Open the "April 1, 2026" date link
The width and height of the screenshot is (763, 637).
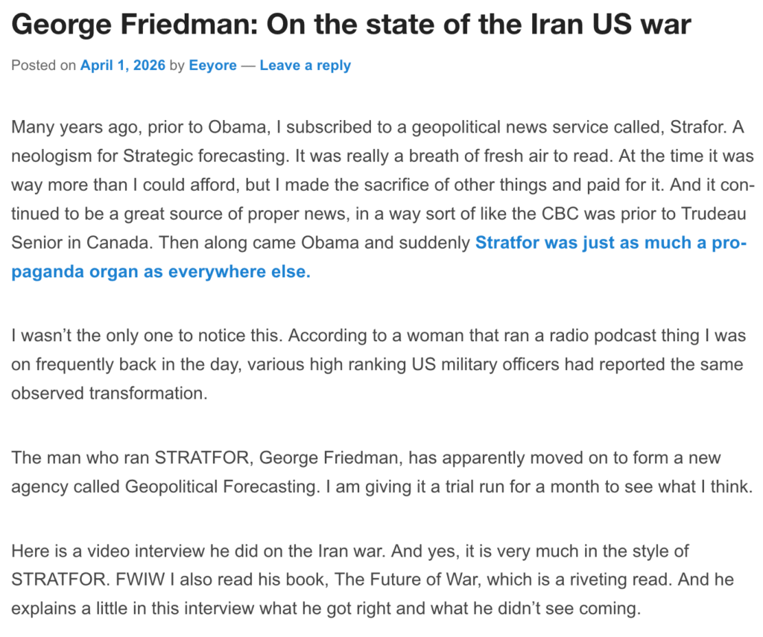123,66
